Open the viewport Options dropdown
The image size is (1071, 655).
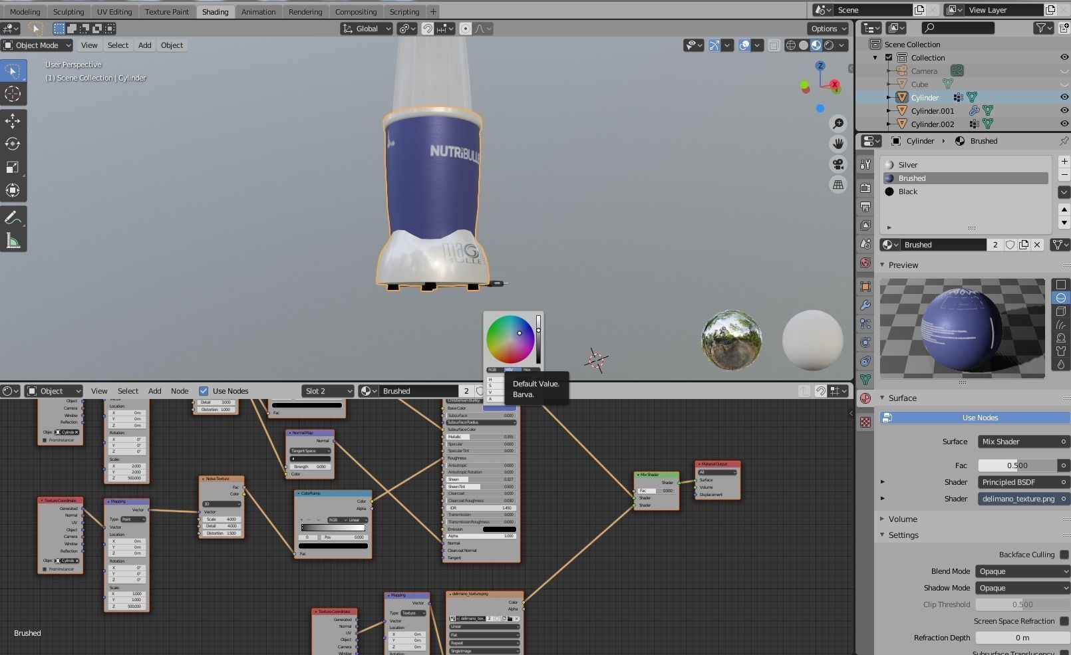[828, 29]
